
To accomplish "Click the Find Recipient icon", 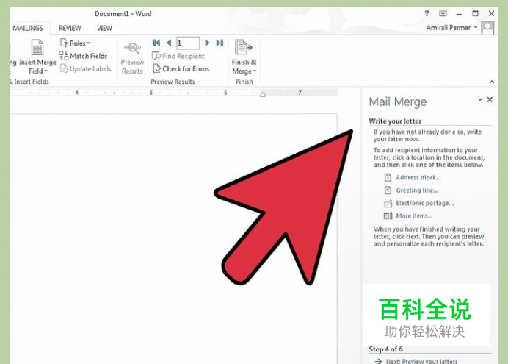I will coord(156,56).
